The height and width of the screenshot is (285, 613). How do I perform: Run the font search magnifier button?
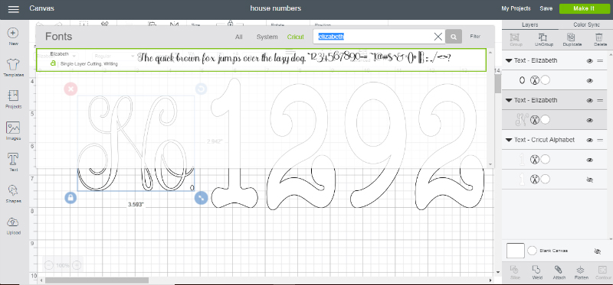(x=454, y=37)
